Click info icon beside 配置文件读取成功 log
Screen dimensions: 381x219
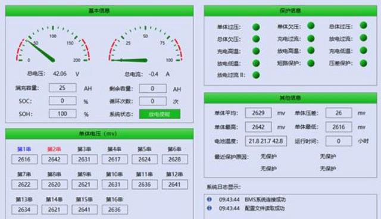click(209, 208)
